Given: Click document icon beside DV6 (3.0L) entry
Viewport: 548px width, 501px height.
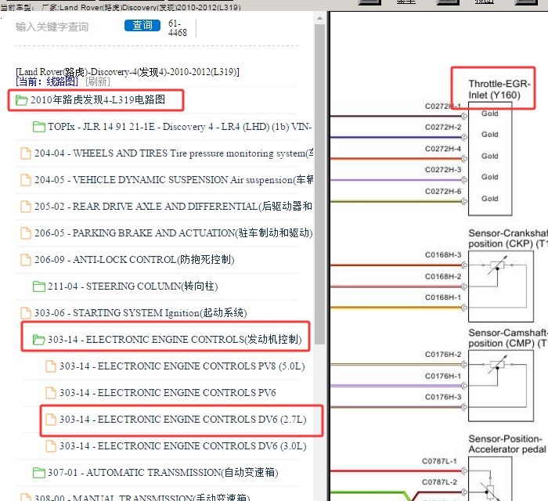Looking at the screenshot, I should pyautogui.click(x=51, y=445).
